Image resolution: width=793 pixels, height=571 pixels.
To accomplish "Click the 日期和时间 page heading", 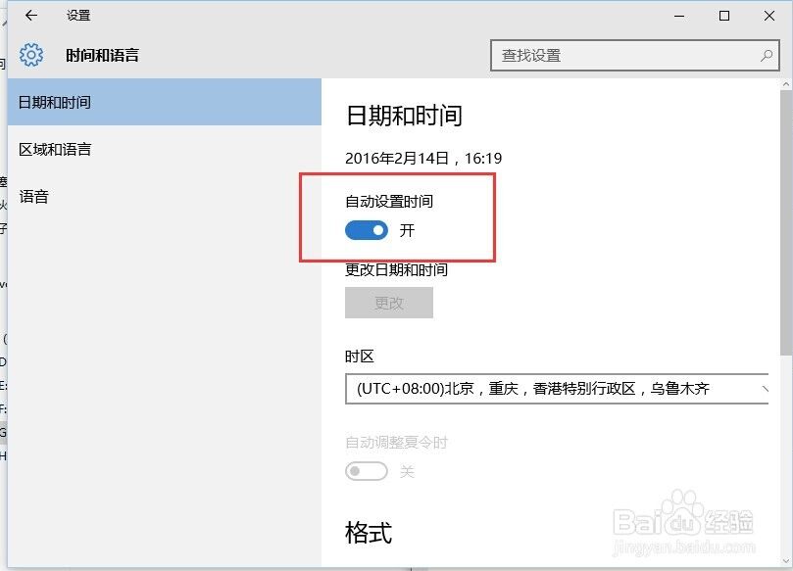I will [x=403, y=116].
